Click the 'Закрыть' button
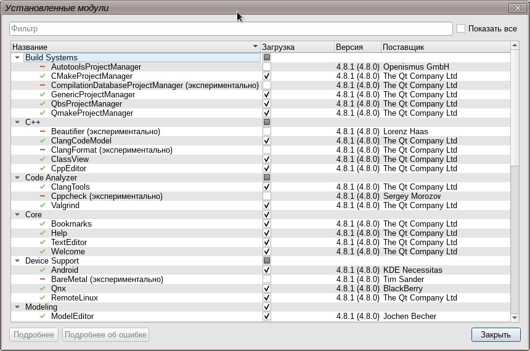 pyautogui.click(x=496, y=335)
